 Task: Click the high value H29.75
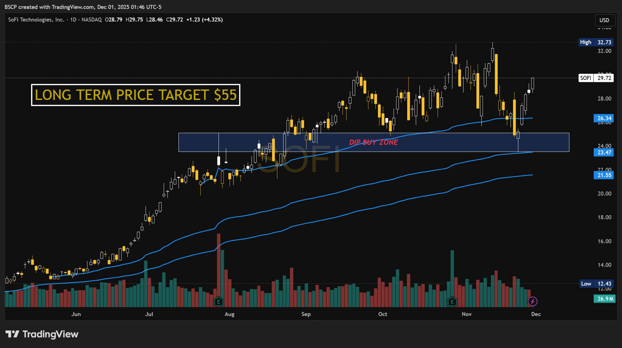pos(134,20)
